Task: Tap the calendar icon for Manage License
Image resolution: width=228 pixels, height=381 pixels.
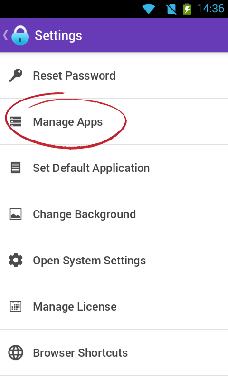Action: click(16, 306)
